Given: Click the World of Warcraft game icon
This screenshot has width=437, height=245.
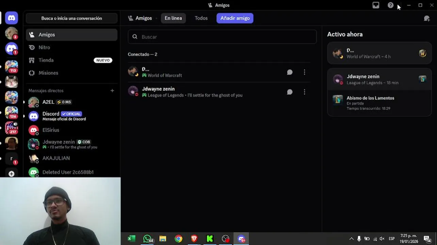Looking at the screenshot, I should pos(422,53).
